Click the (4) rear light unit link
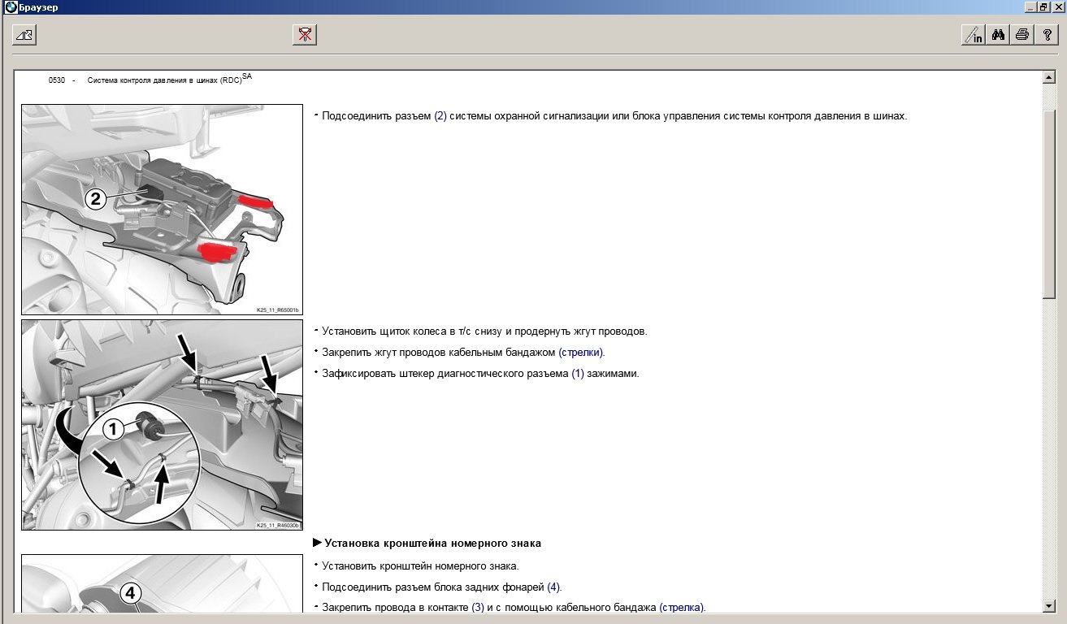1067x624 pixels. [553, 587]
